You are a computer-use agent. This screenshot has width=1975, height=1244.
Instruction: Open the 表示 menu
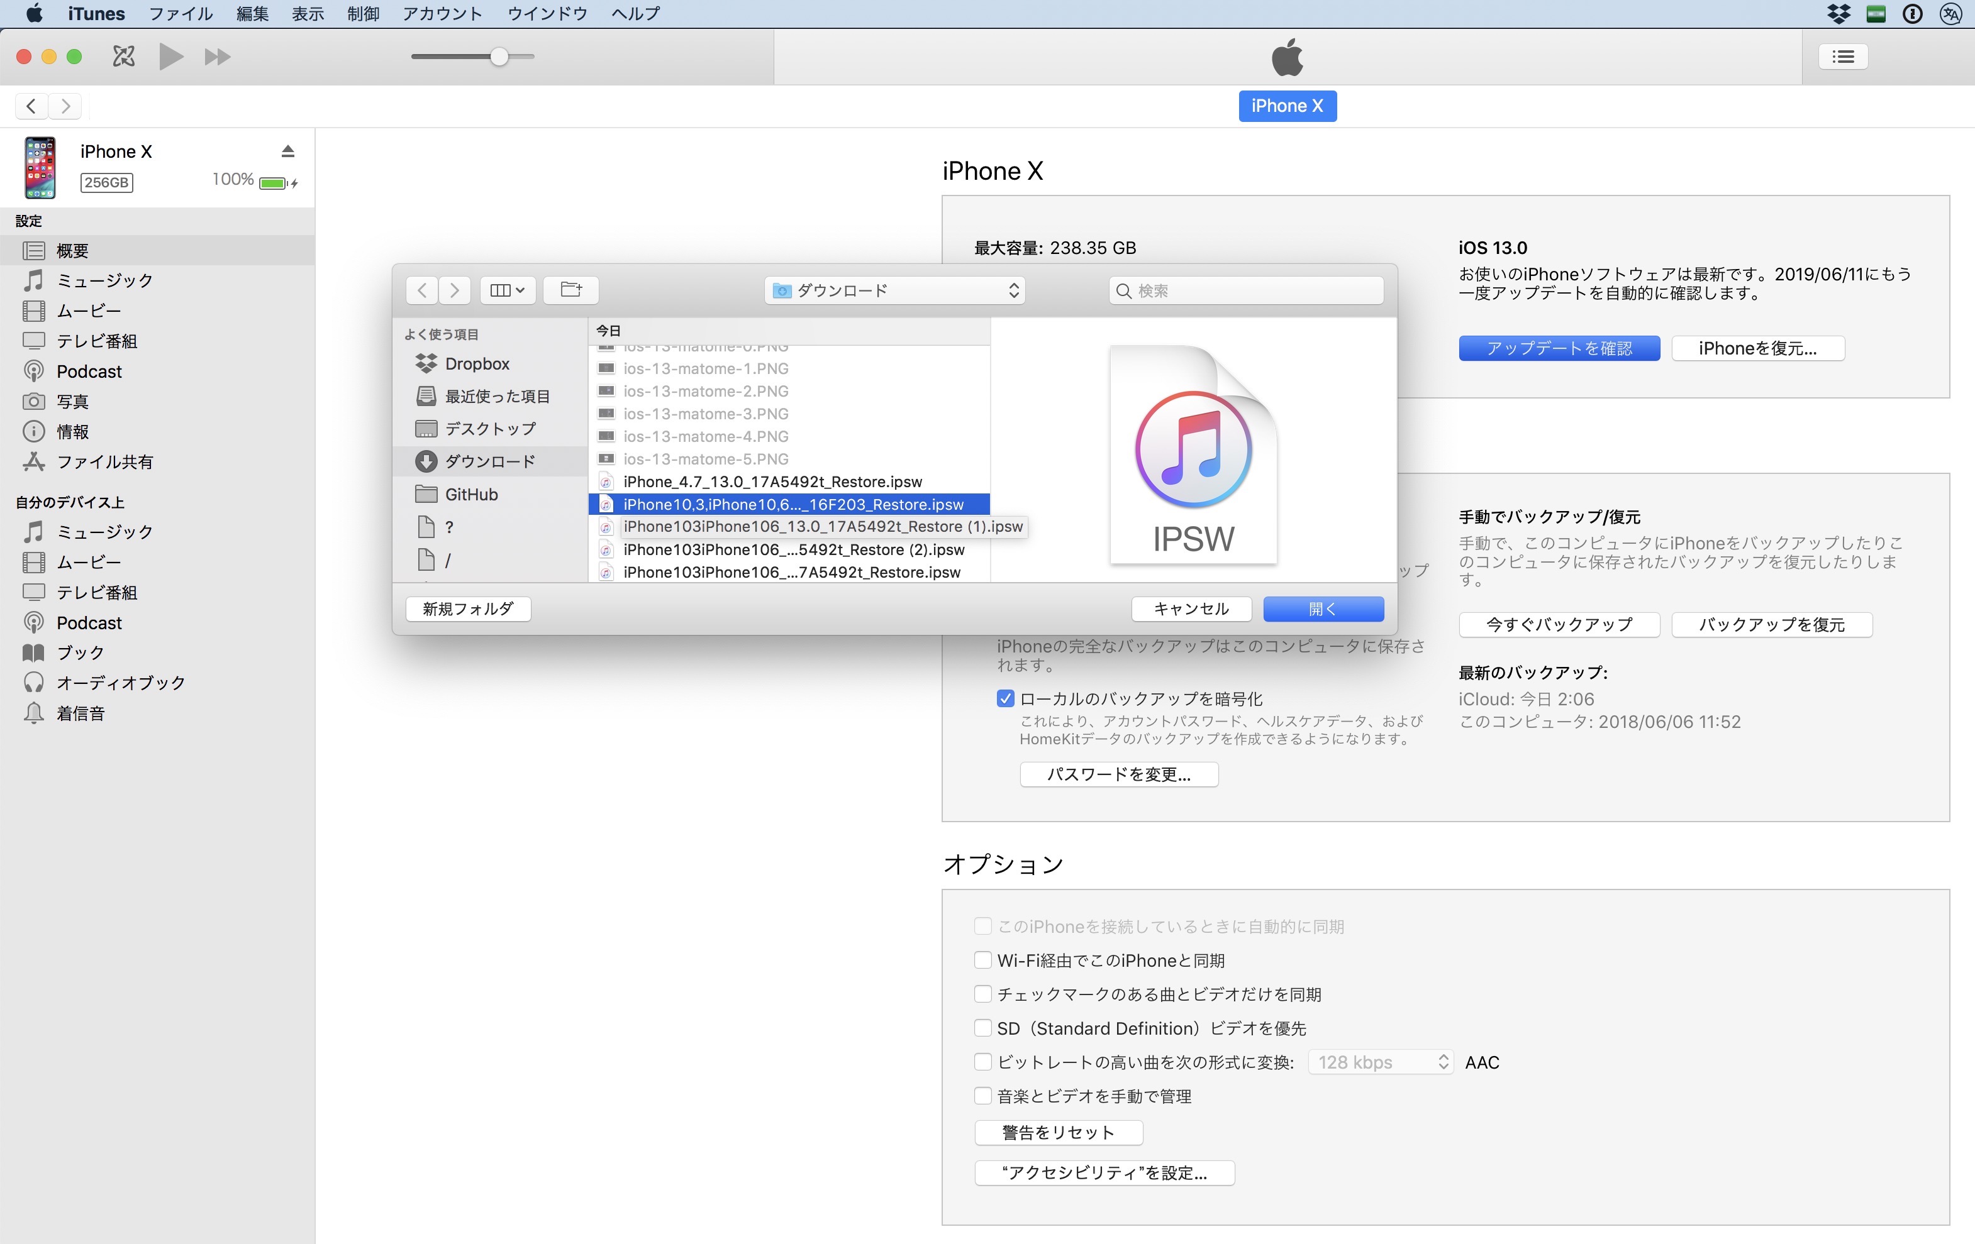click(x=308, y=14)
